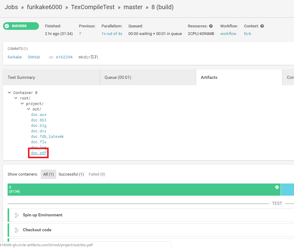Switch to the Test Summary tab
The height and width of the screenshot is (248, 294).
(x=21, y=77)
